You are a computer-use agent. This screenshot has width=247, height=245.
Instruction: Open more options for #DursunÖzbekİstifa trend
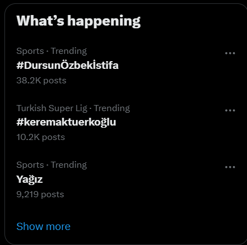point(230,53)
